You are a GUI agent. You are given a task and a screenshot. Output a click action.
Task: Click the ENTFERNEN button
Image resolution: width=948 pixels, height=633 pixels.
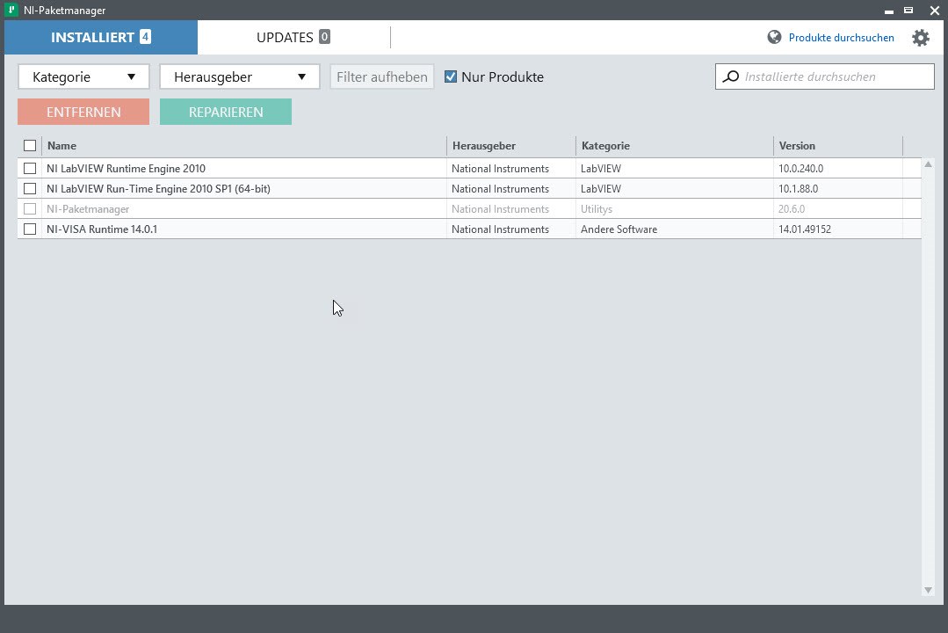tap(83, 112)
